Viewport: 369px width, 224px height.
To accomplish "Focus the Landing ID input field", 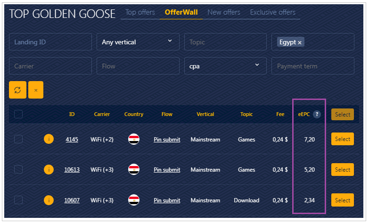I will [x=50, y=42].
